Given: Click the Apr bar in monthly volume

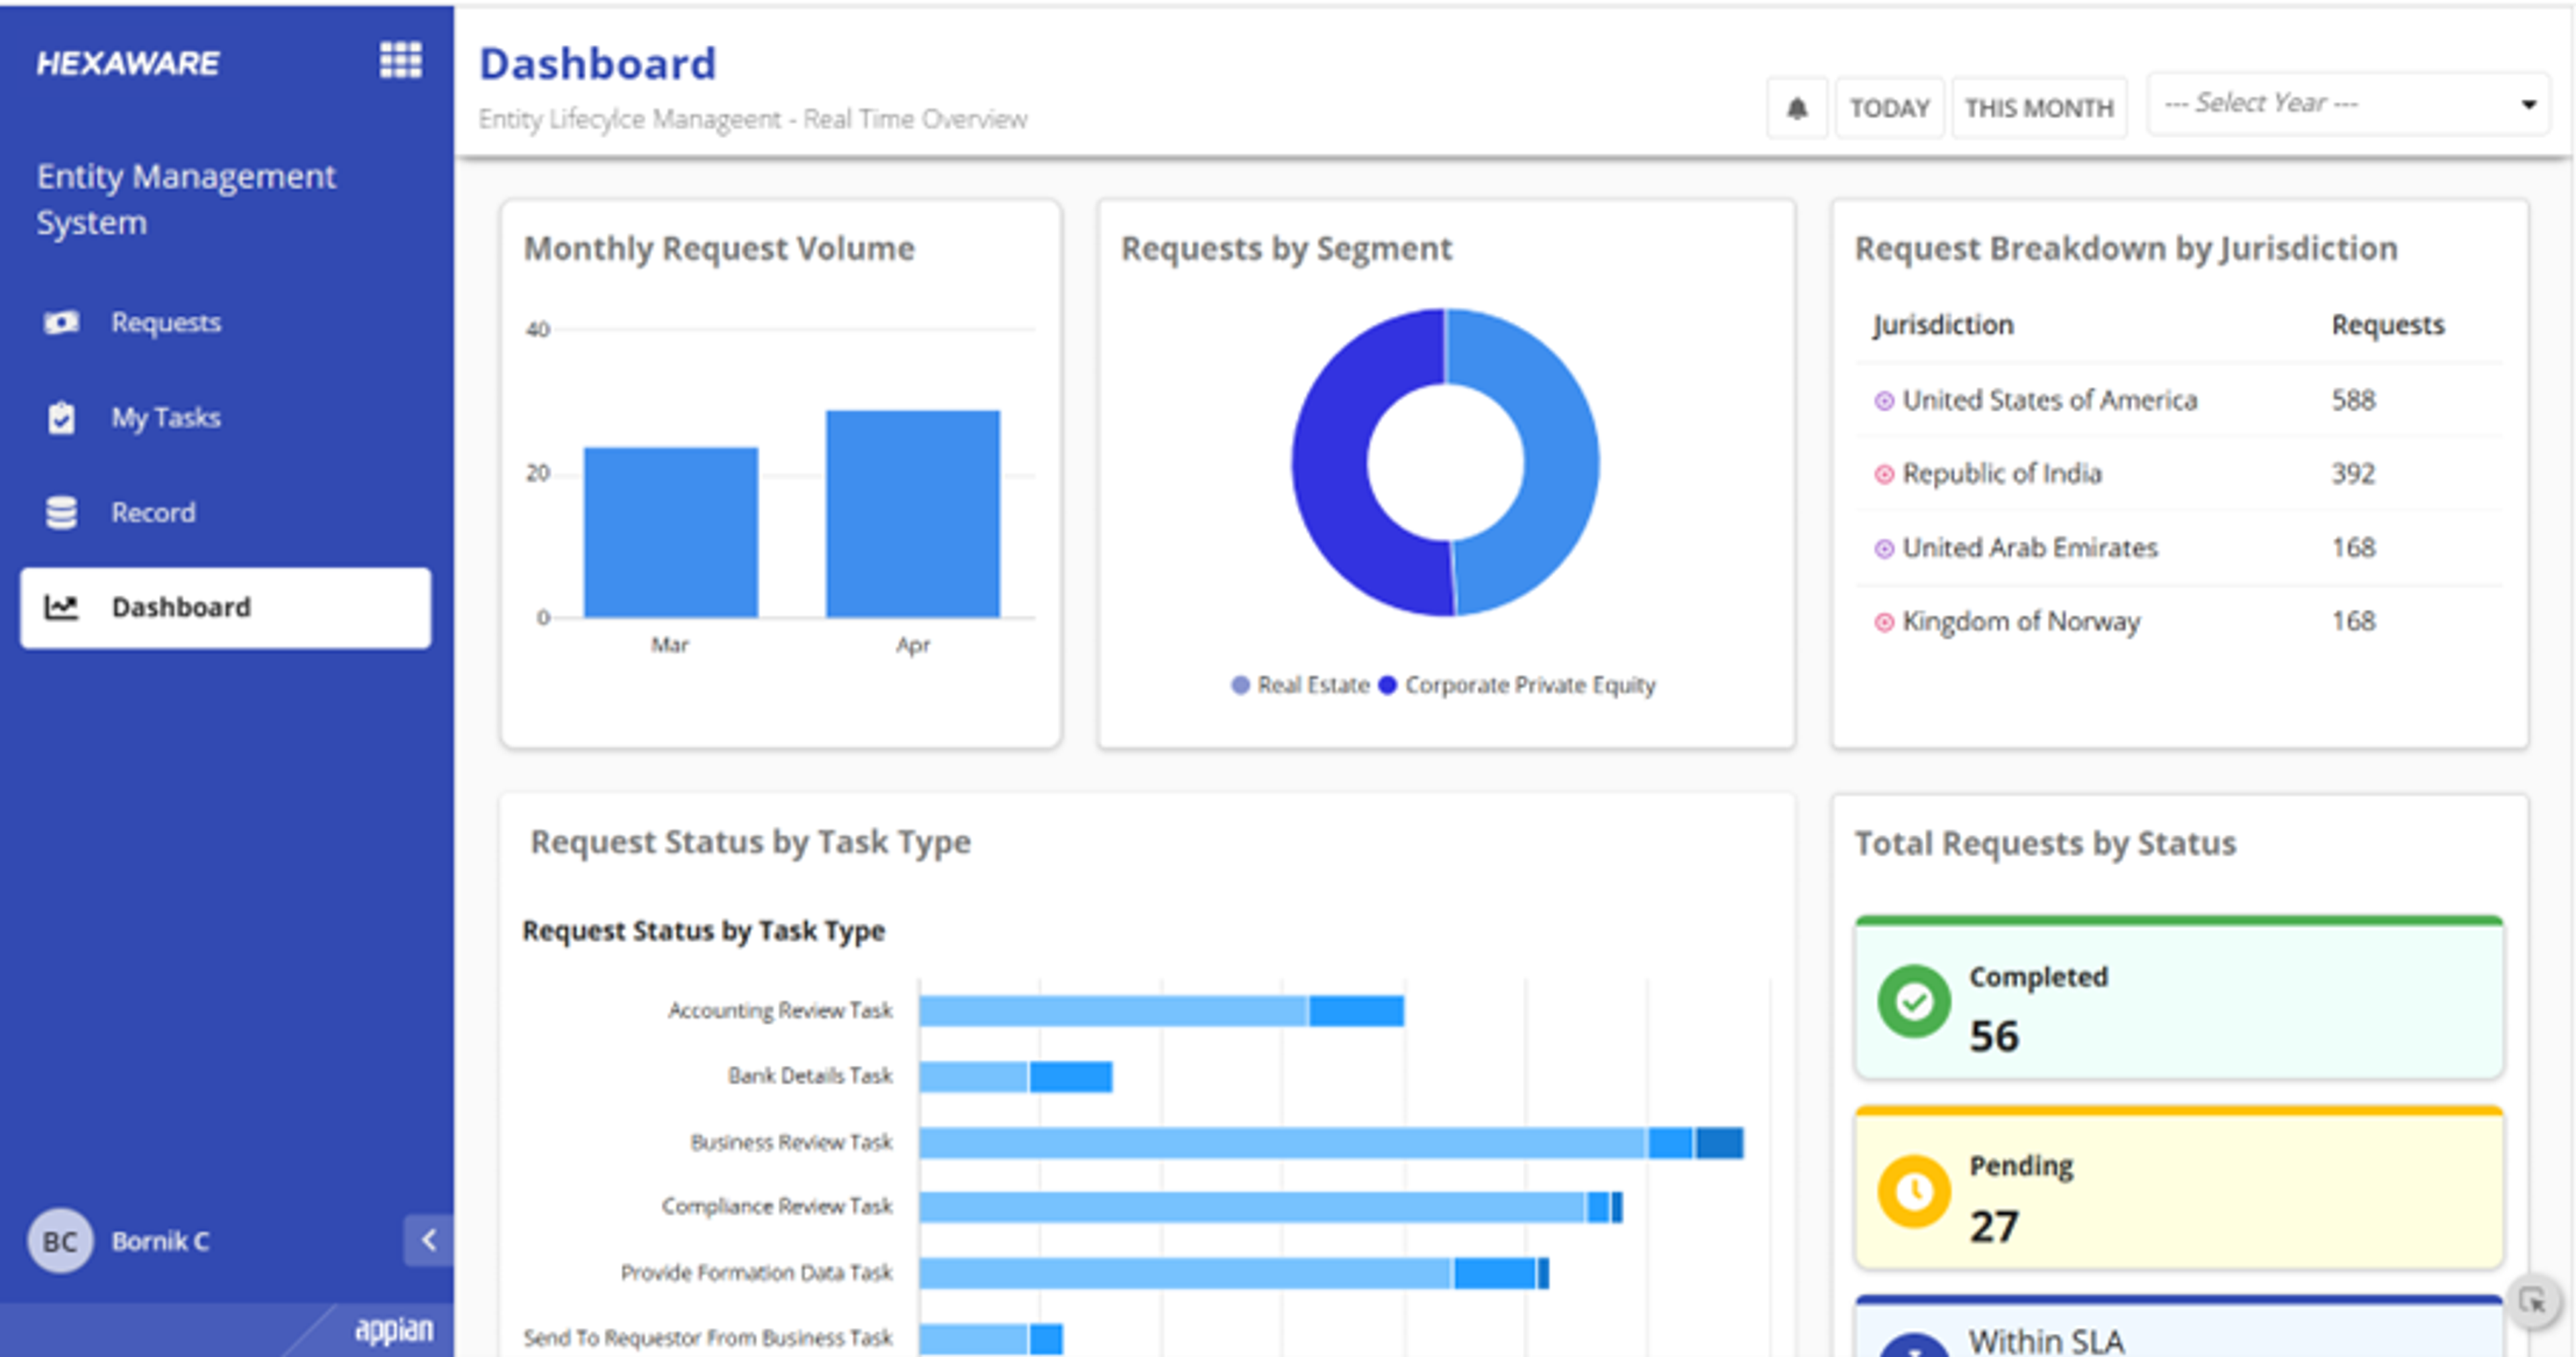Looking at the screenshot, I should tap(912, 514).
